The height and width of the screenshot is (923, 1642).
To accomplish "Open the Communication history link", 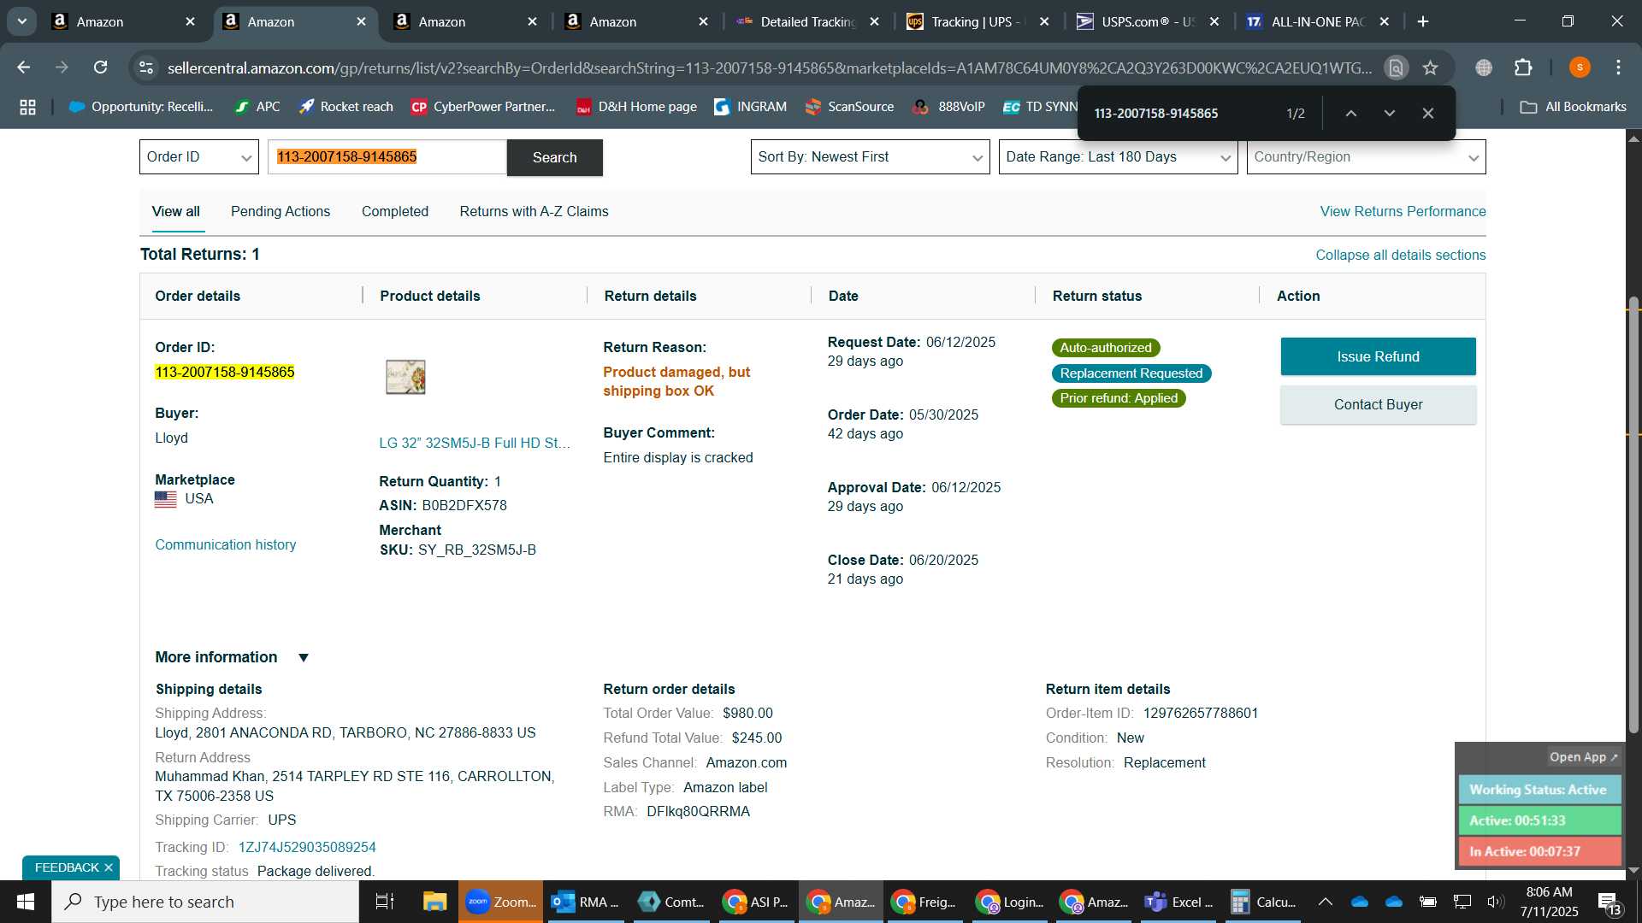I will [x=226, y=545].
